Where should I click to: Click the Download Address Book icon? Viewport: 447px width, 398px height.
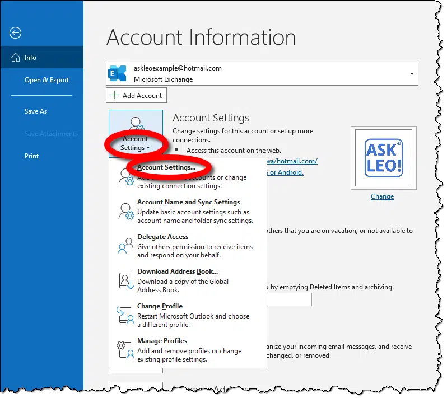(126, 281)
